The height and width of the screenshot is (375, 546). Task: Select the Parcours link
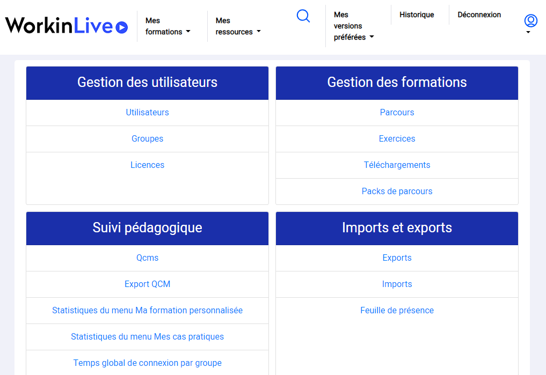397,113
